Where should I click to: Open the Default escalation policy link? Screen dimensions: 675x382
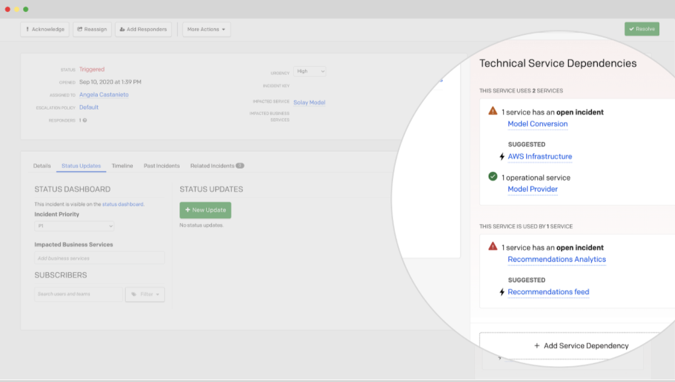89,107
